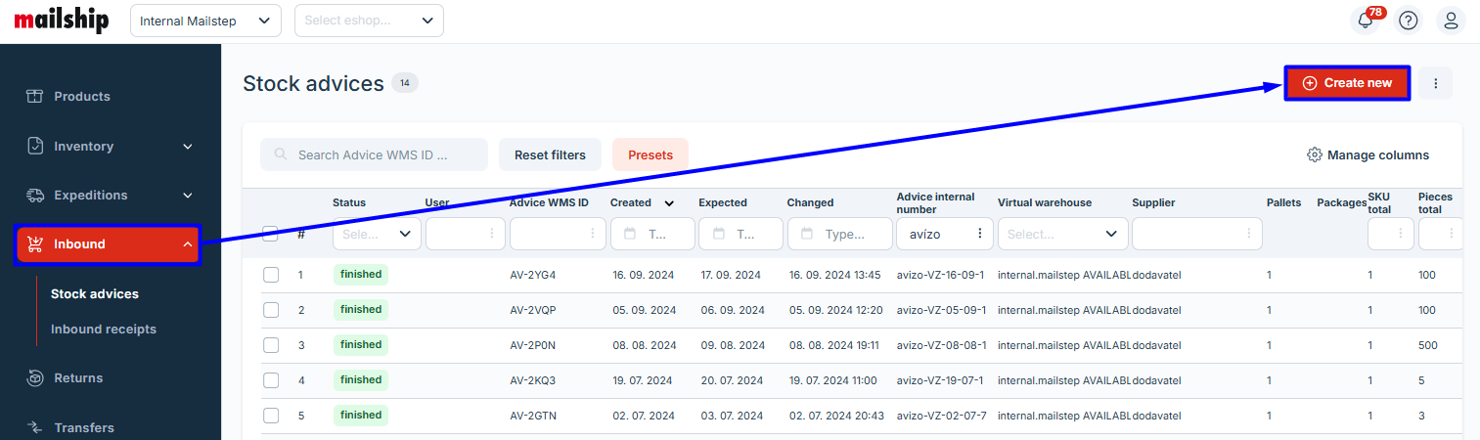Click the Manage columns gear icon
This screenshot has height=440, width=1480.
tap(1315, 155)
